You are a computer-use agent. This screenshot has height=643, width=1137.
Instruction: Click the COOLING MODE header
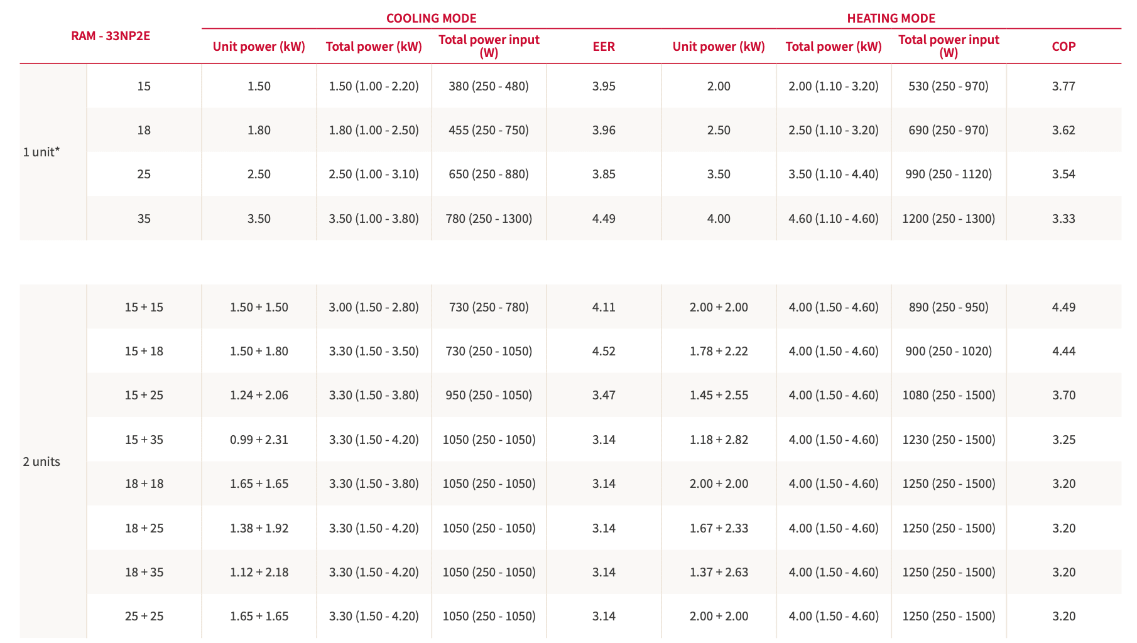click(x=431, y=18)
